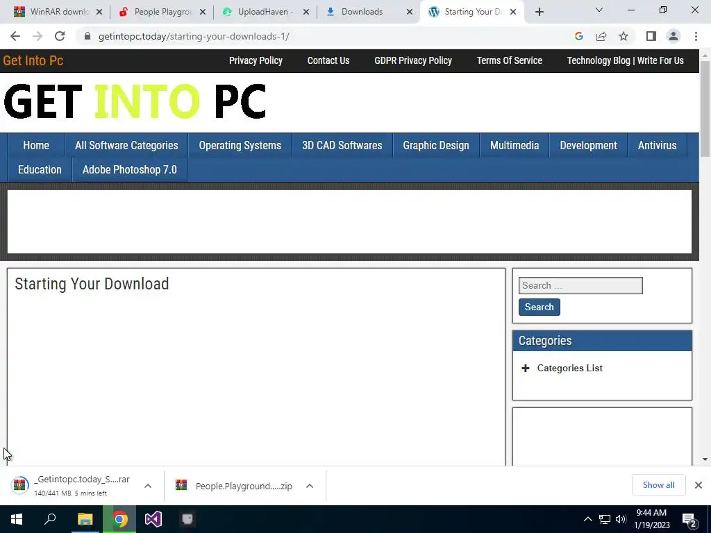Open the Multimedia menu item

tap(515, 146)
